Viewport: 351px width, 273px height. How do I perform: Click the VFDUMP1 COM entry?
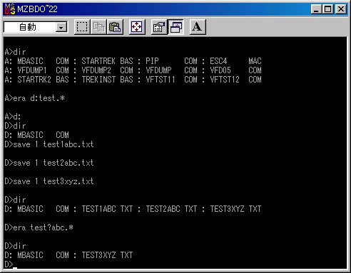[x=43, y=70]
